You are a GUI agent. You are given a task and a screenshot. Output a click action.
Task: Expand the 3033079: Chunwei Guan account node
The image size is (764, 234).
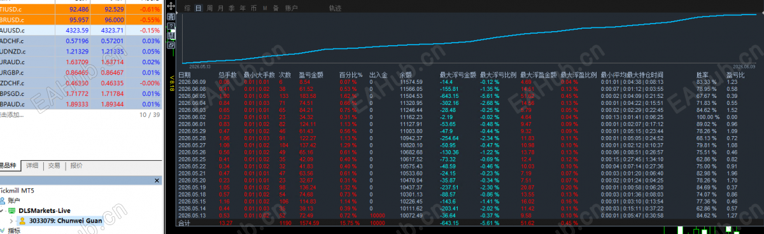pos(11,221)
